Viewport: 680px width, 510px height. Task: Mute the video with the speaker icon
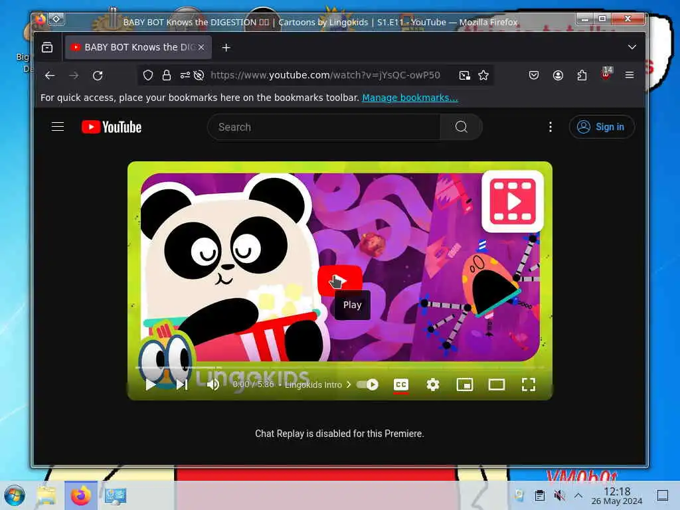pos(212,384)
